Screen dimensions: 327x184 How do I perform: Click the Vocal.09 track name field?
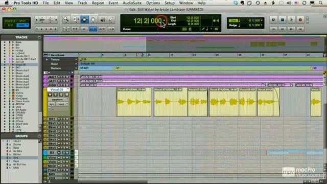click(x=57, y=89)
